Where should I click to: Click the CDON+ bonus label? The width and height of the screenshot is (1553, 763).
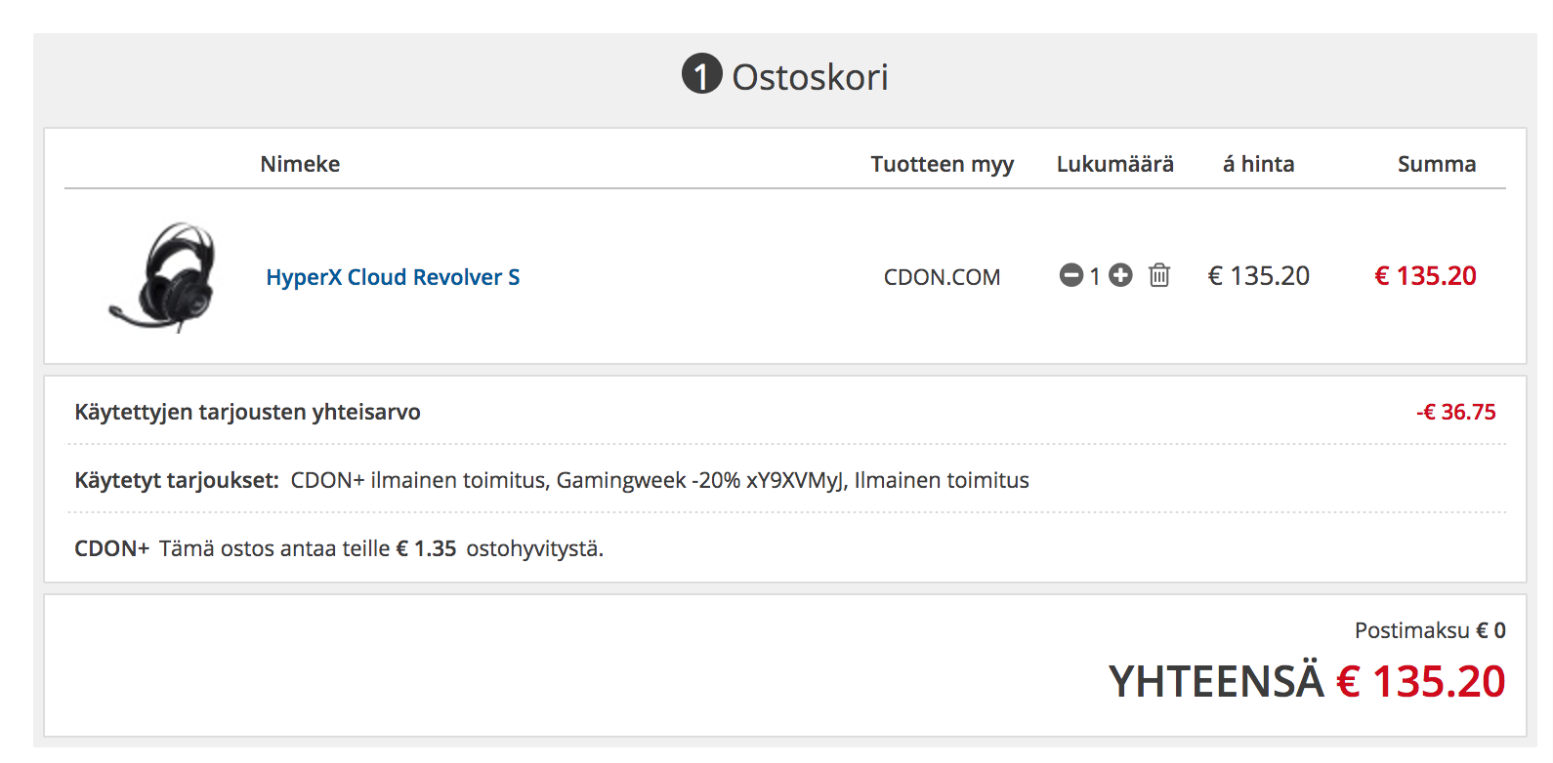pyautogui.click(x=112, y=548)
